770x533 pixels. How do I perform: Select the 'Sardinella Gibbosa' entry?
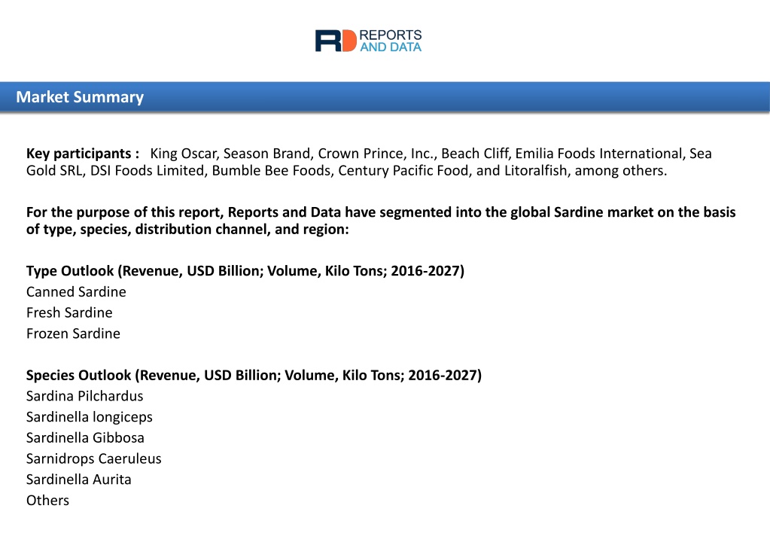pos(85,437)
